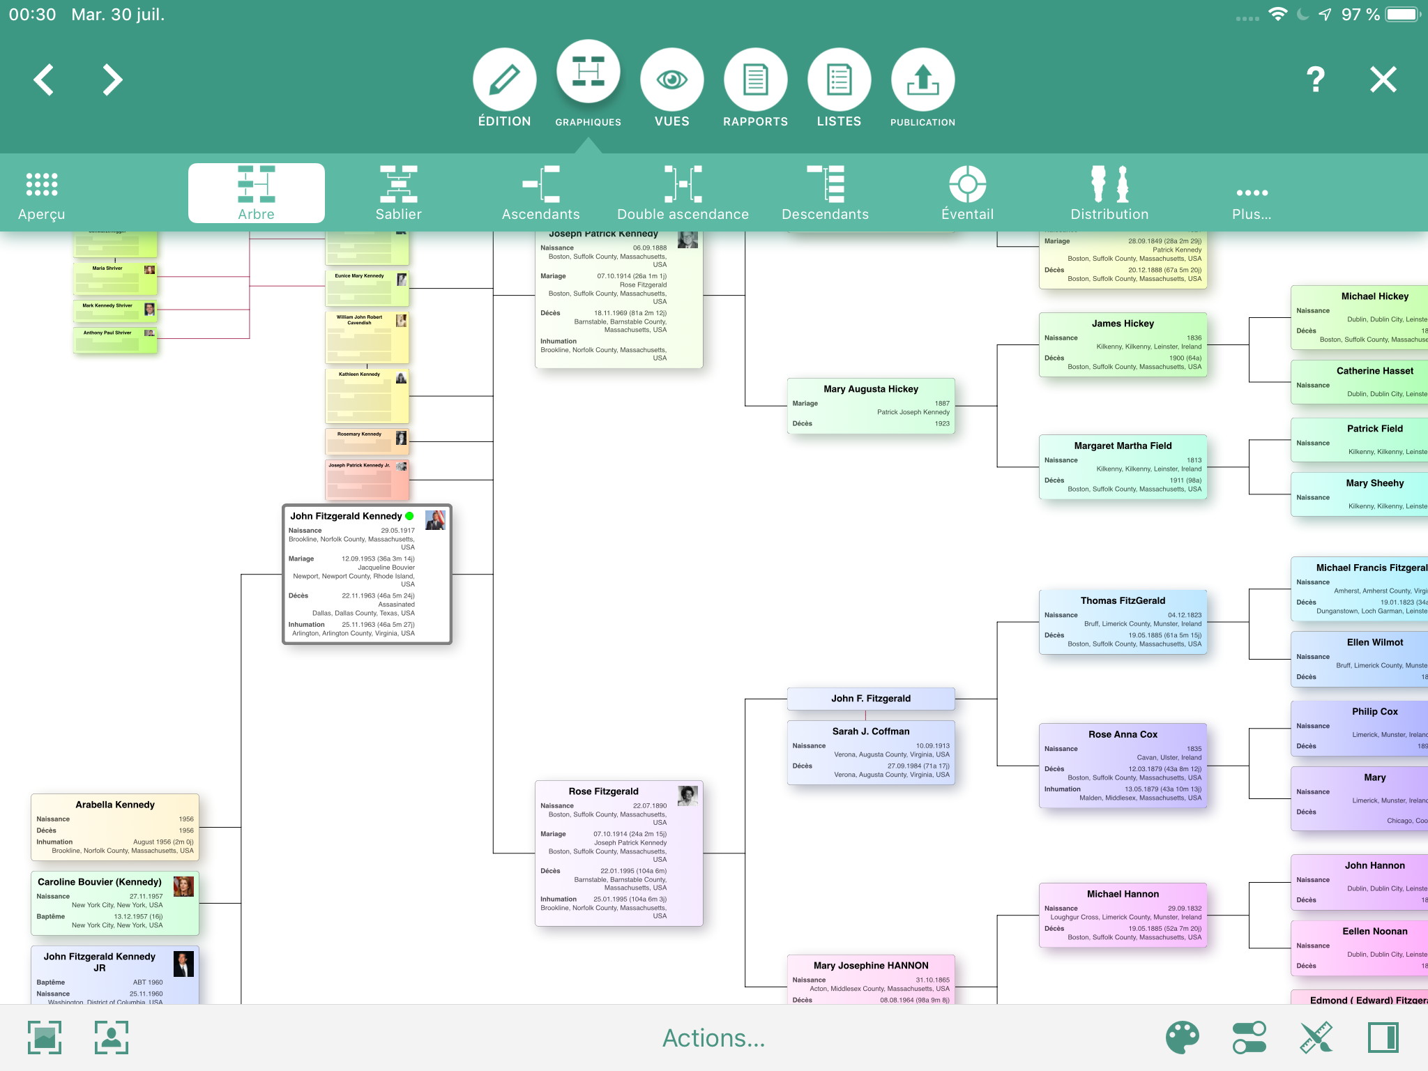Tap the fit-image-to-screen icon
Screen dimensions: 1428x1071
pyautogui.click(x=45, y=1038)
